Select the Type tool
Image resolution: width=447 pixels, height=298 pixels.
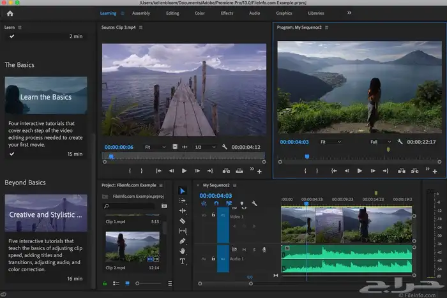click(183, 261)
